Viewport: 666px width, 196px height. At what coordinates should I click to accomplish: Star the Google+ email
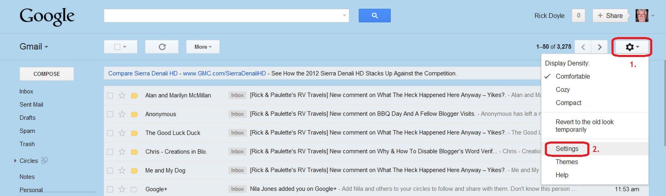(x=122, y=189)
